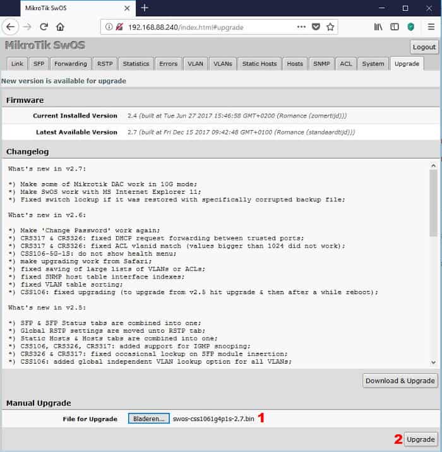Image resolution: width=442 pixels, height=452 pixels.
Task: Click the 'What's new in v2.6:' changelog line
Action: (47, 215)
